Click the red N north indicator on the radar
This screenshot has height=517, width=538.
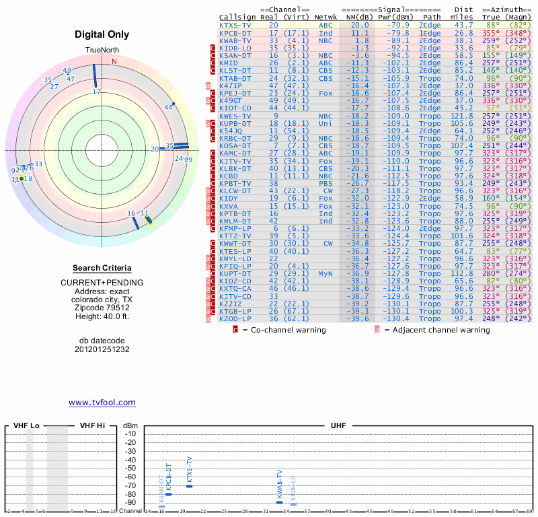114,61
